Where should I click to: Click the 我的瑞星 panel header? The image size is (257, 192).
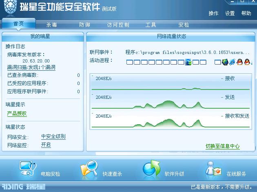(x=42, y=36)
